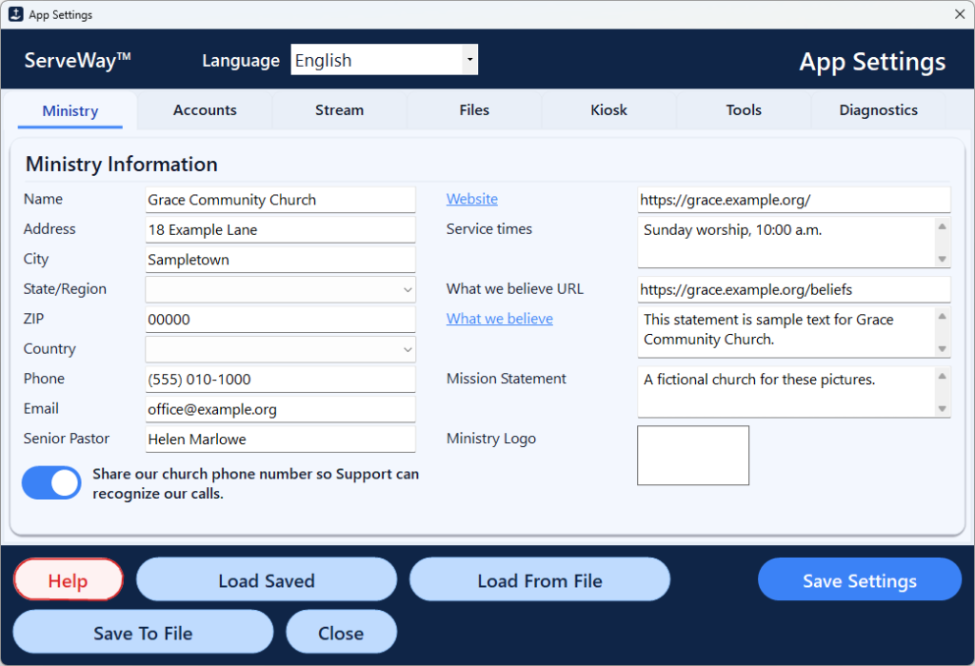Screen dimensions: 975x666
Task: Click the ZIP field showing 00000
Action: 281,320
